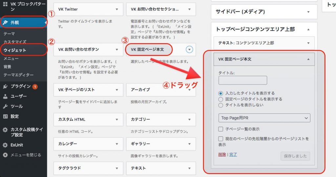Expand テキスト: コンテンツエリア上部 widget

click(308, 43)
